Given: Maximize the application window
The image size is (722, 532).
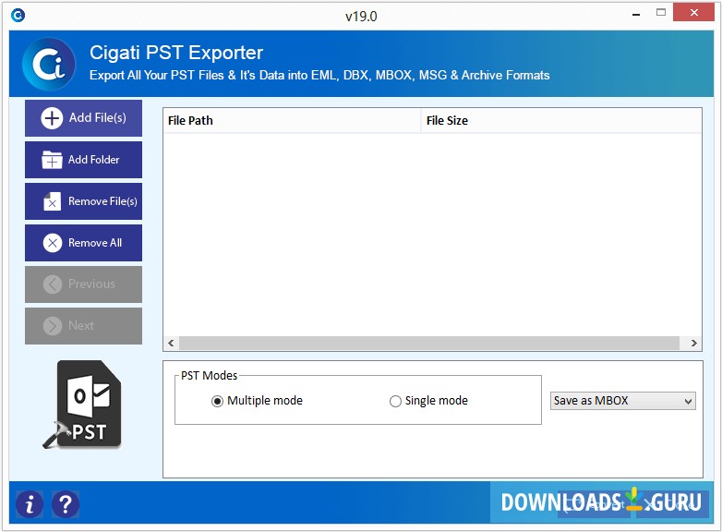Looking at the screenshot, I should tap(661, 13).
